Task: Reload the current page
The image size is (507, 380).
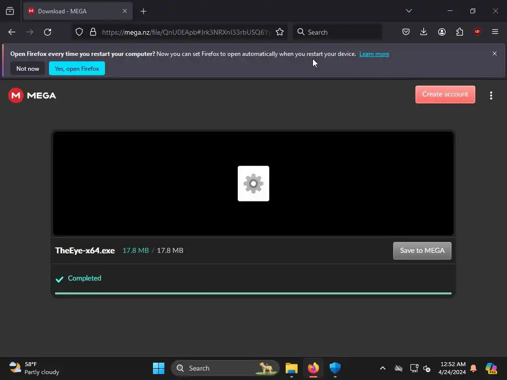Action: (x=48, y=32)
